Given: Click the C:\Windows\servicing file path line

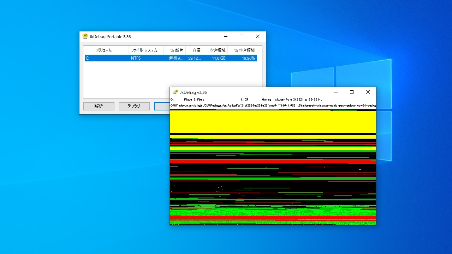Looking at the screenshot, I should point(273,105).
